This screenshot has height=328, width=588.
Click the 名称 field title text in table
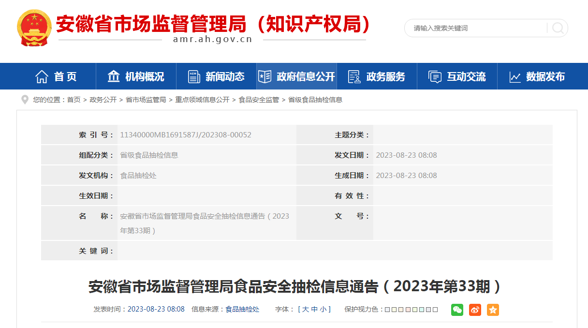pos(205,224)
